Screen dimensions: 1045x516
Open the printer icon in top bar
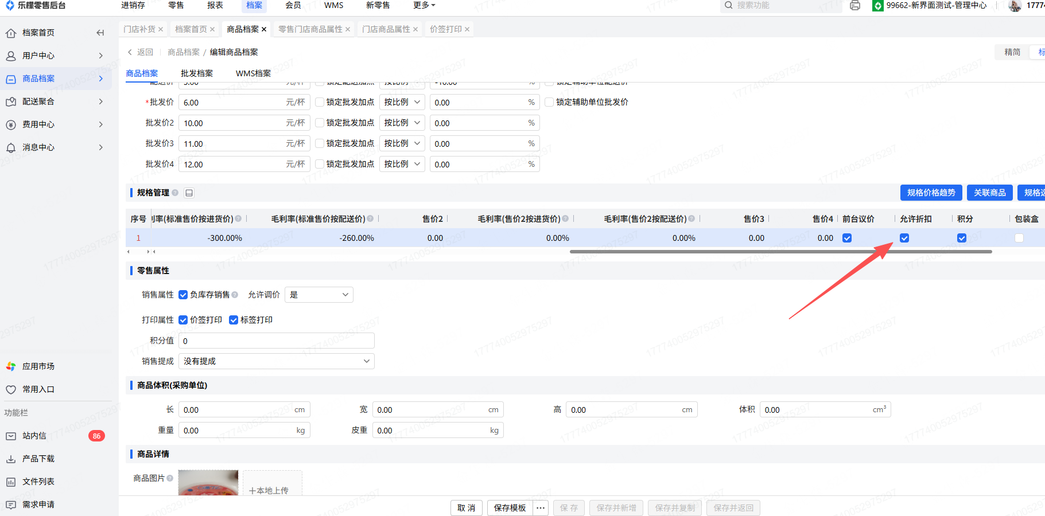tap(855, 5)
